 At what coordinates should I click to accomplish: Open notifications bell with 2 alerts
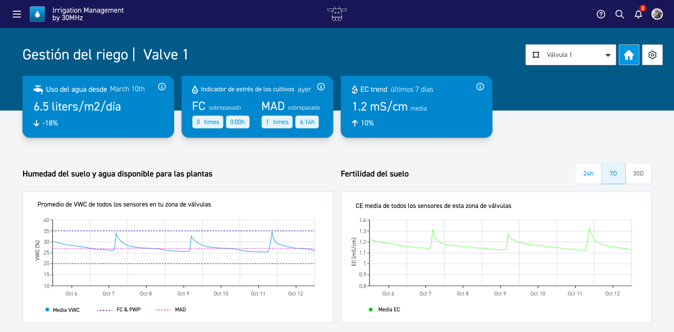pyautogui.click(x=639, y=13)
